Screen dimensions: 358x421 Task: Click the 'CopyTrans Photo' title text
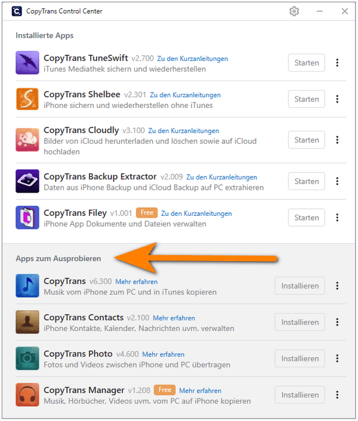click(78, 354)
